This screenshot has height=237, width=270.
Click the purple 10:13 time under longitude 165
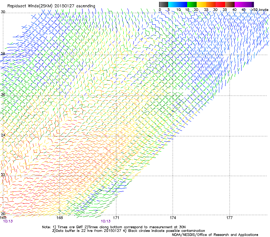pos(8,221)
